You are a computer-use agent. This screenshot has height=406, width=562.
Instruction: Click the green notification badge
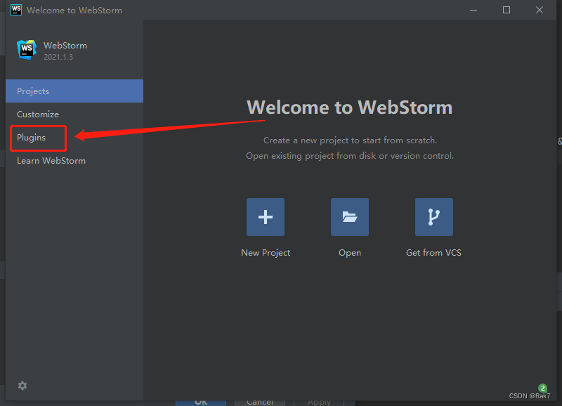542,388
